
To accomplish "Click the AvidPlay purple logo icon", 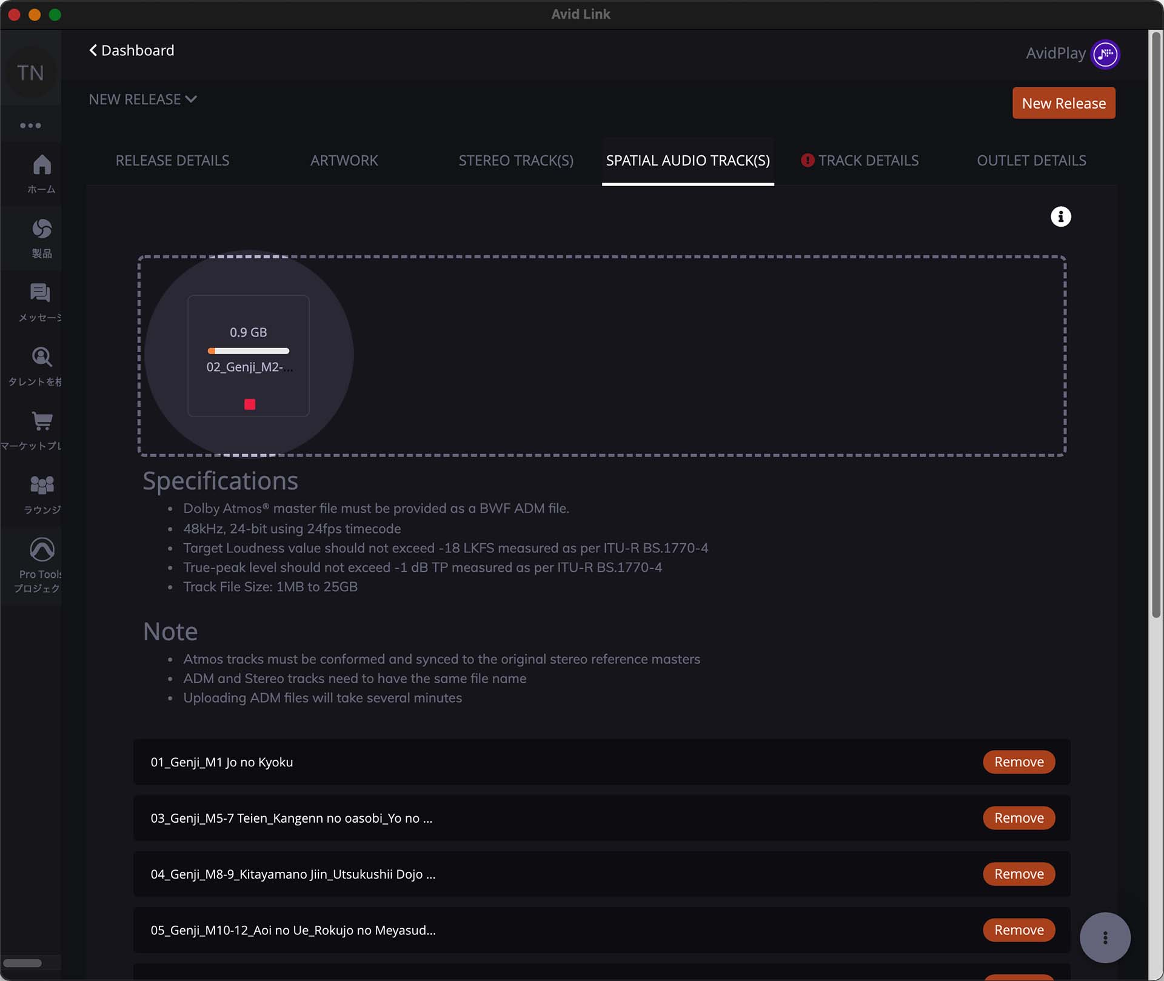I will click(1105, 54).
